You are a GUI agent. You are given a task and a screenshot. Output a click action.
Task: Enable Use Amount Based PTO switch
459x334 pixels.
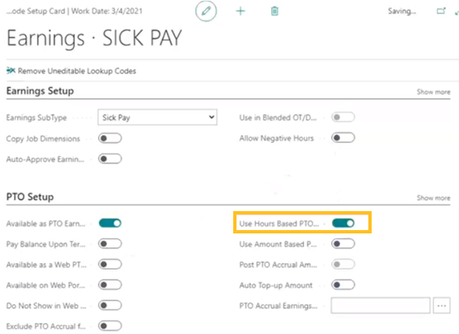click(x=343, y=244)
